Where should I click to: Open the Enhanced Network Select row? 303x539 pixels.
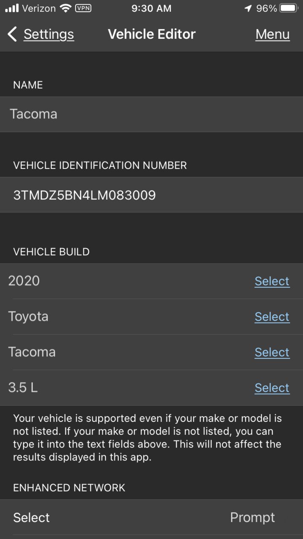(151, 518)
